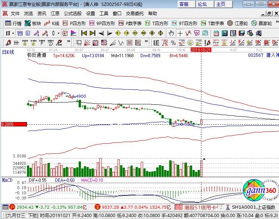The width and height of the screenshot is (279, 219).
Task: Toggle the red 权 adjustment button
Action: pos(65,33)
